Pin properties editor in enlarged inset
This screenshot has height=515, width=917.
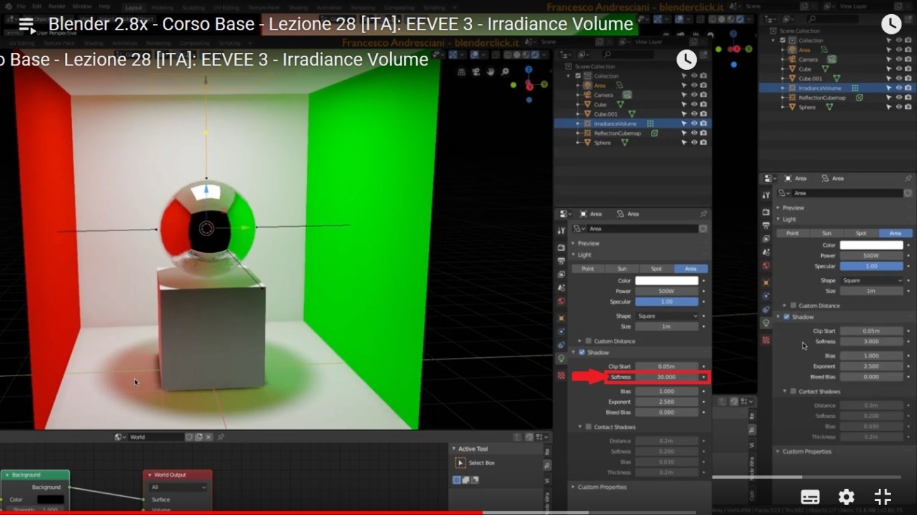(703, 214)
